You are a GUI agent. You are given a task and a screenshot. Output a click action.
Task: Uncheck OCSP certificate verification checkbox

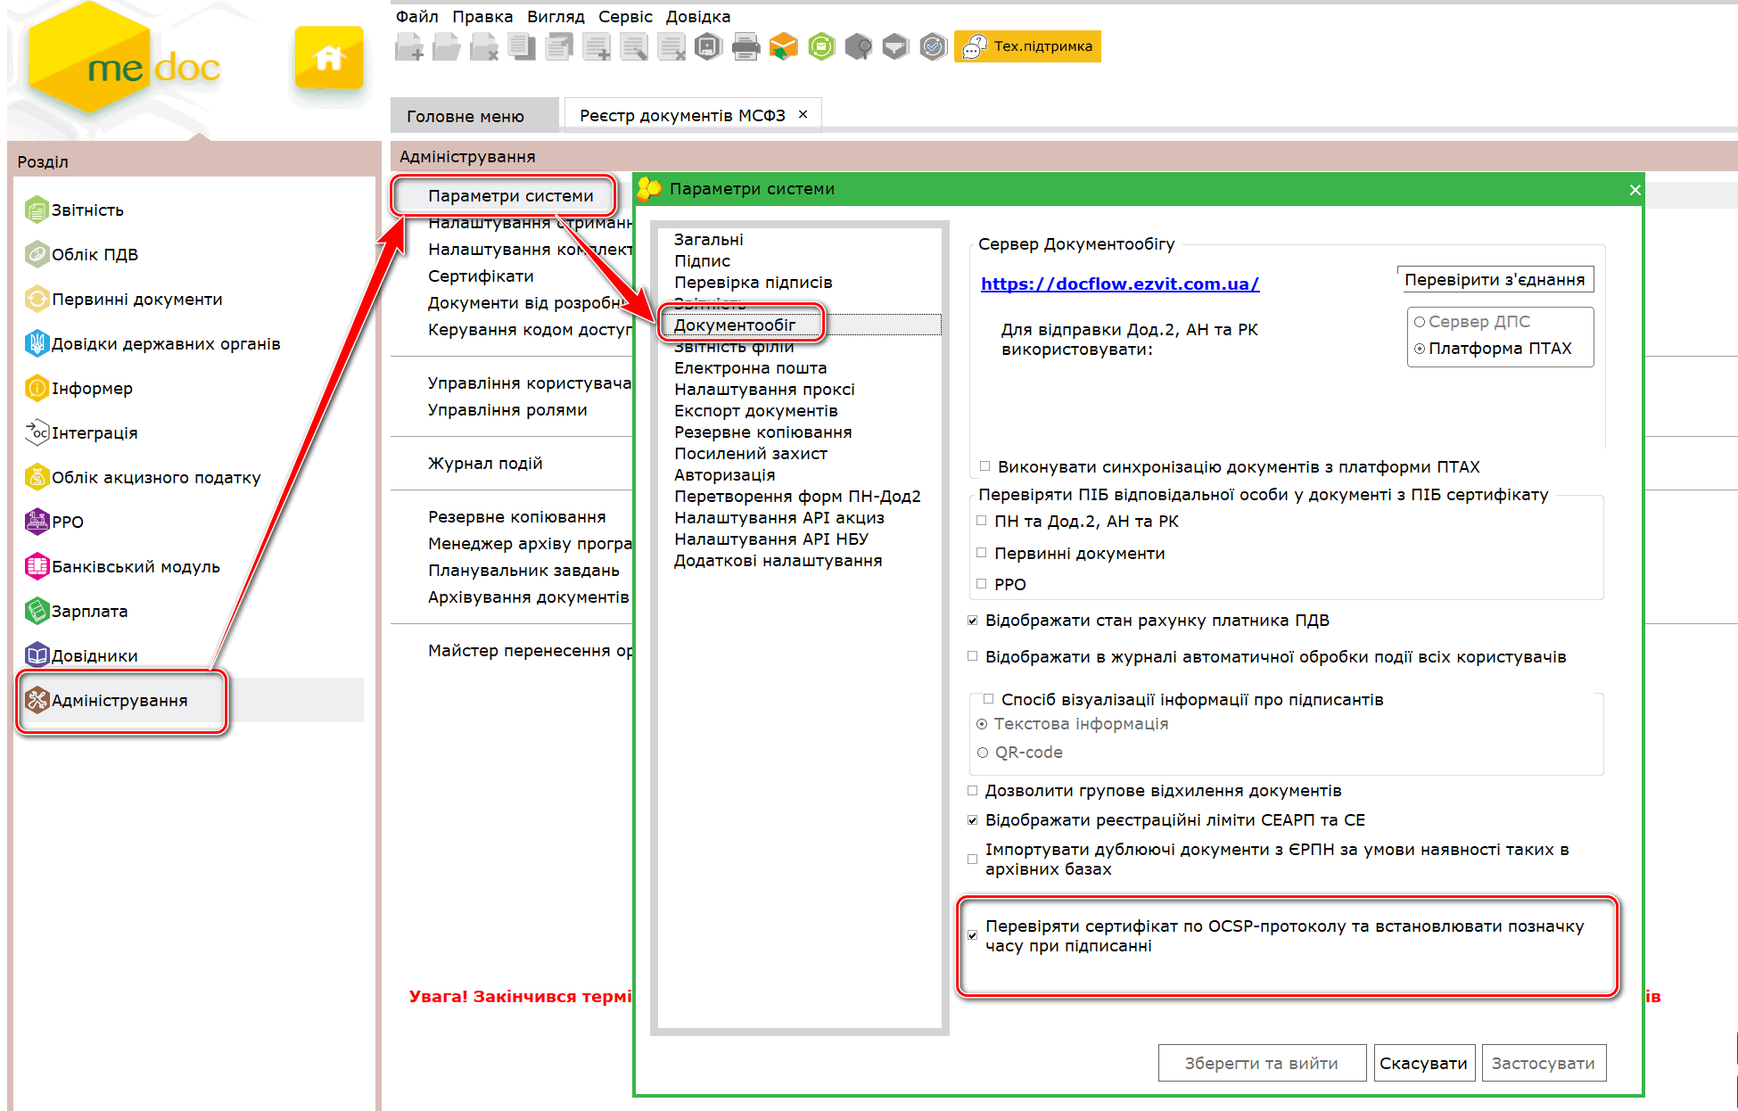(973, 935)
